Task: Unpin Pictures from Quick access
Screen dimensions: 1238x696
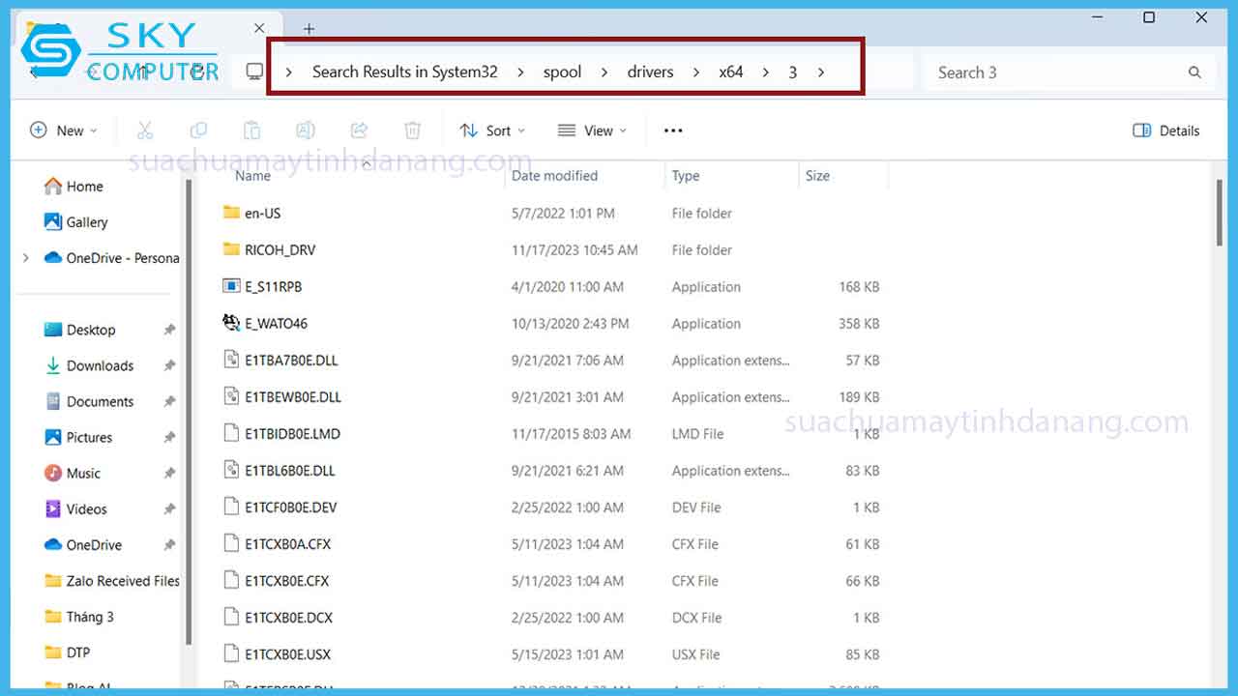Action: click(169, 437)
